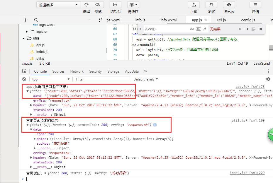273x183 pixels.
Task: Click JavaScript language in status bar
Action: pyautogui.click(x=262, y=64)
